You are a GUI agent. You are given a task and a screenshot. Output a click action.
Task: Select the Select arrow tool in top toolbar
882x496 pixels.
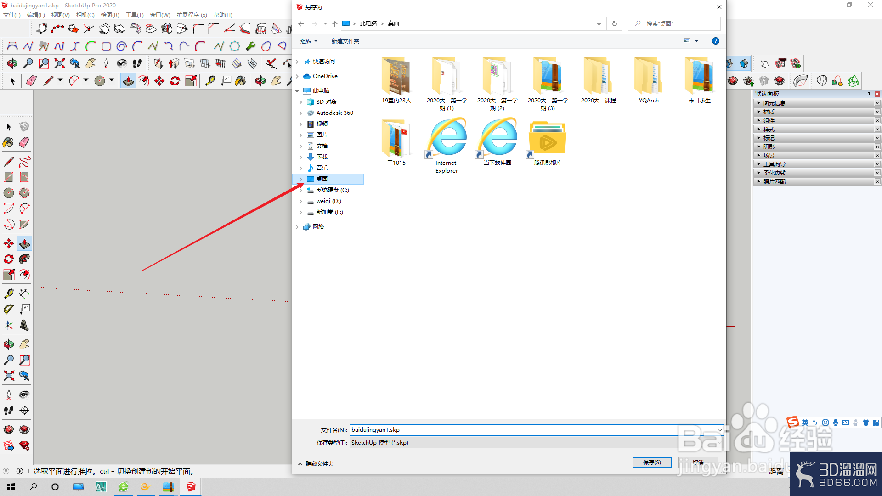click(x=12, y=81)
